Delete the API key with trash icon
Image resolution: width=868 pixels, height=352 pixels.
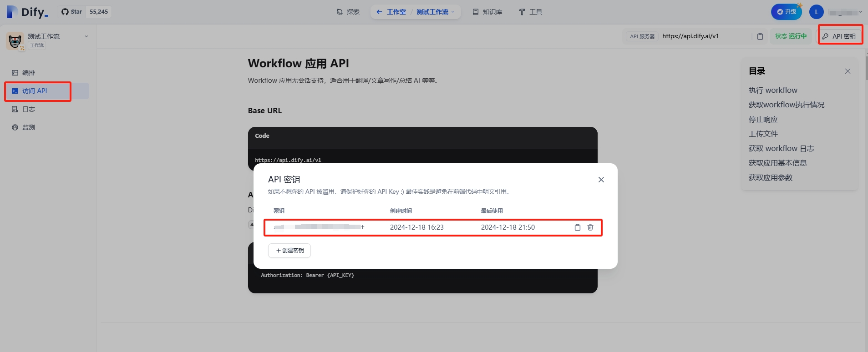point(590,227)
